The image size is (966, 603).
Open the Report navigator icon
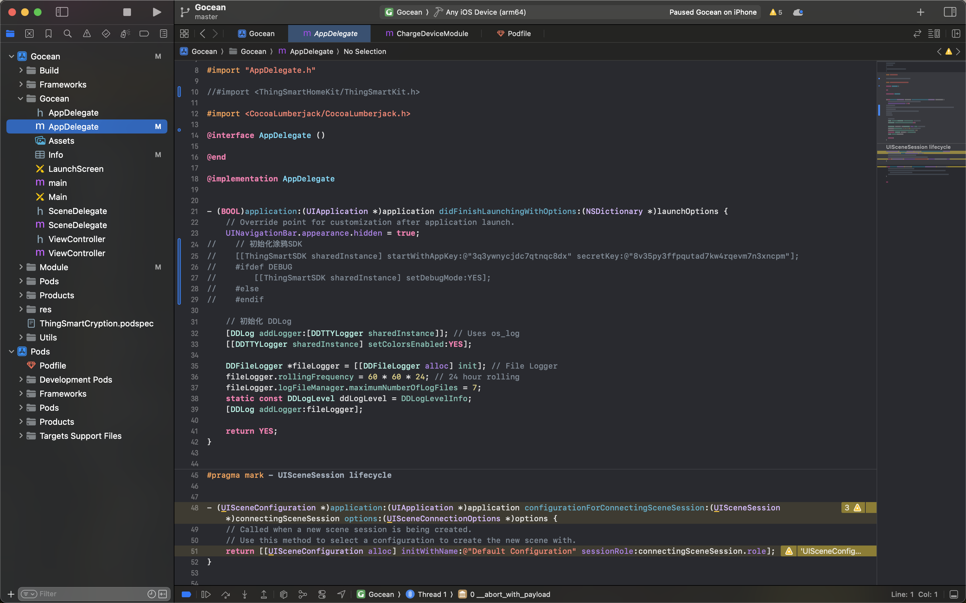coord(164,34)
